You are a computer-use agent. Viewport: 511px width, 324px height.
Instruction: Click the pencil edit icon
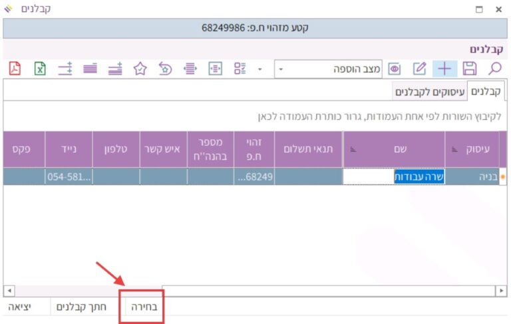[x=419, y=69]
